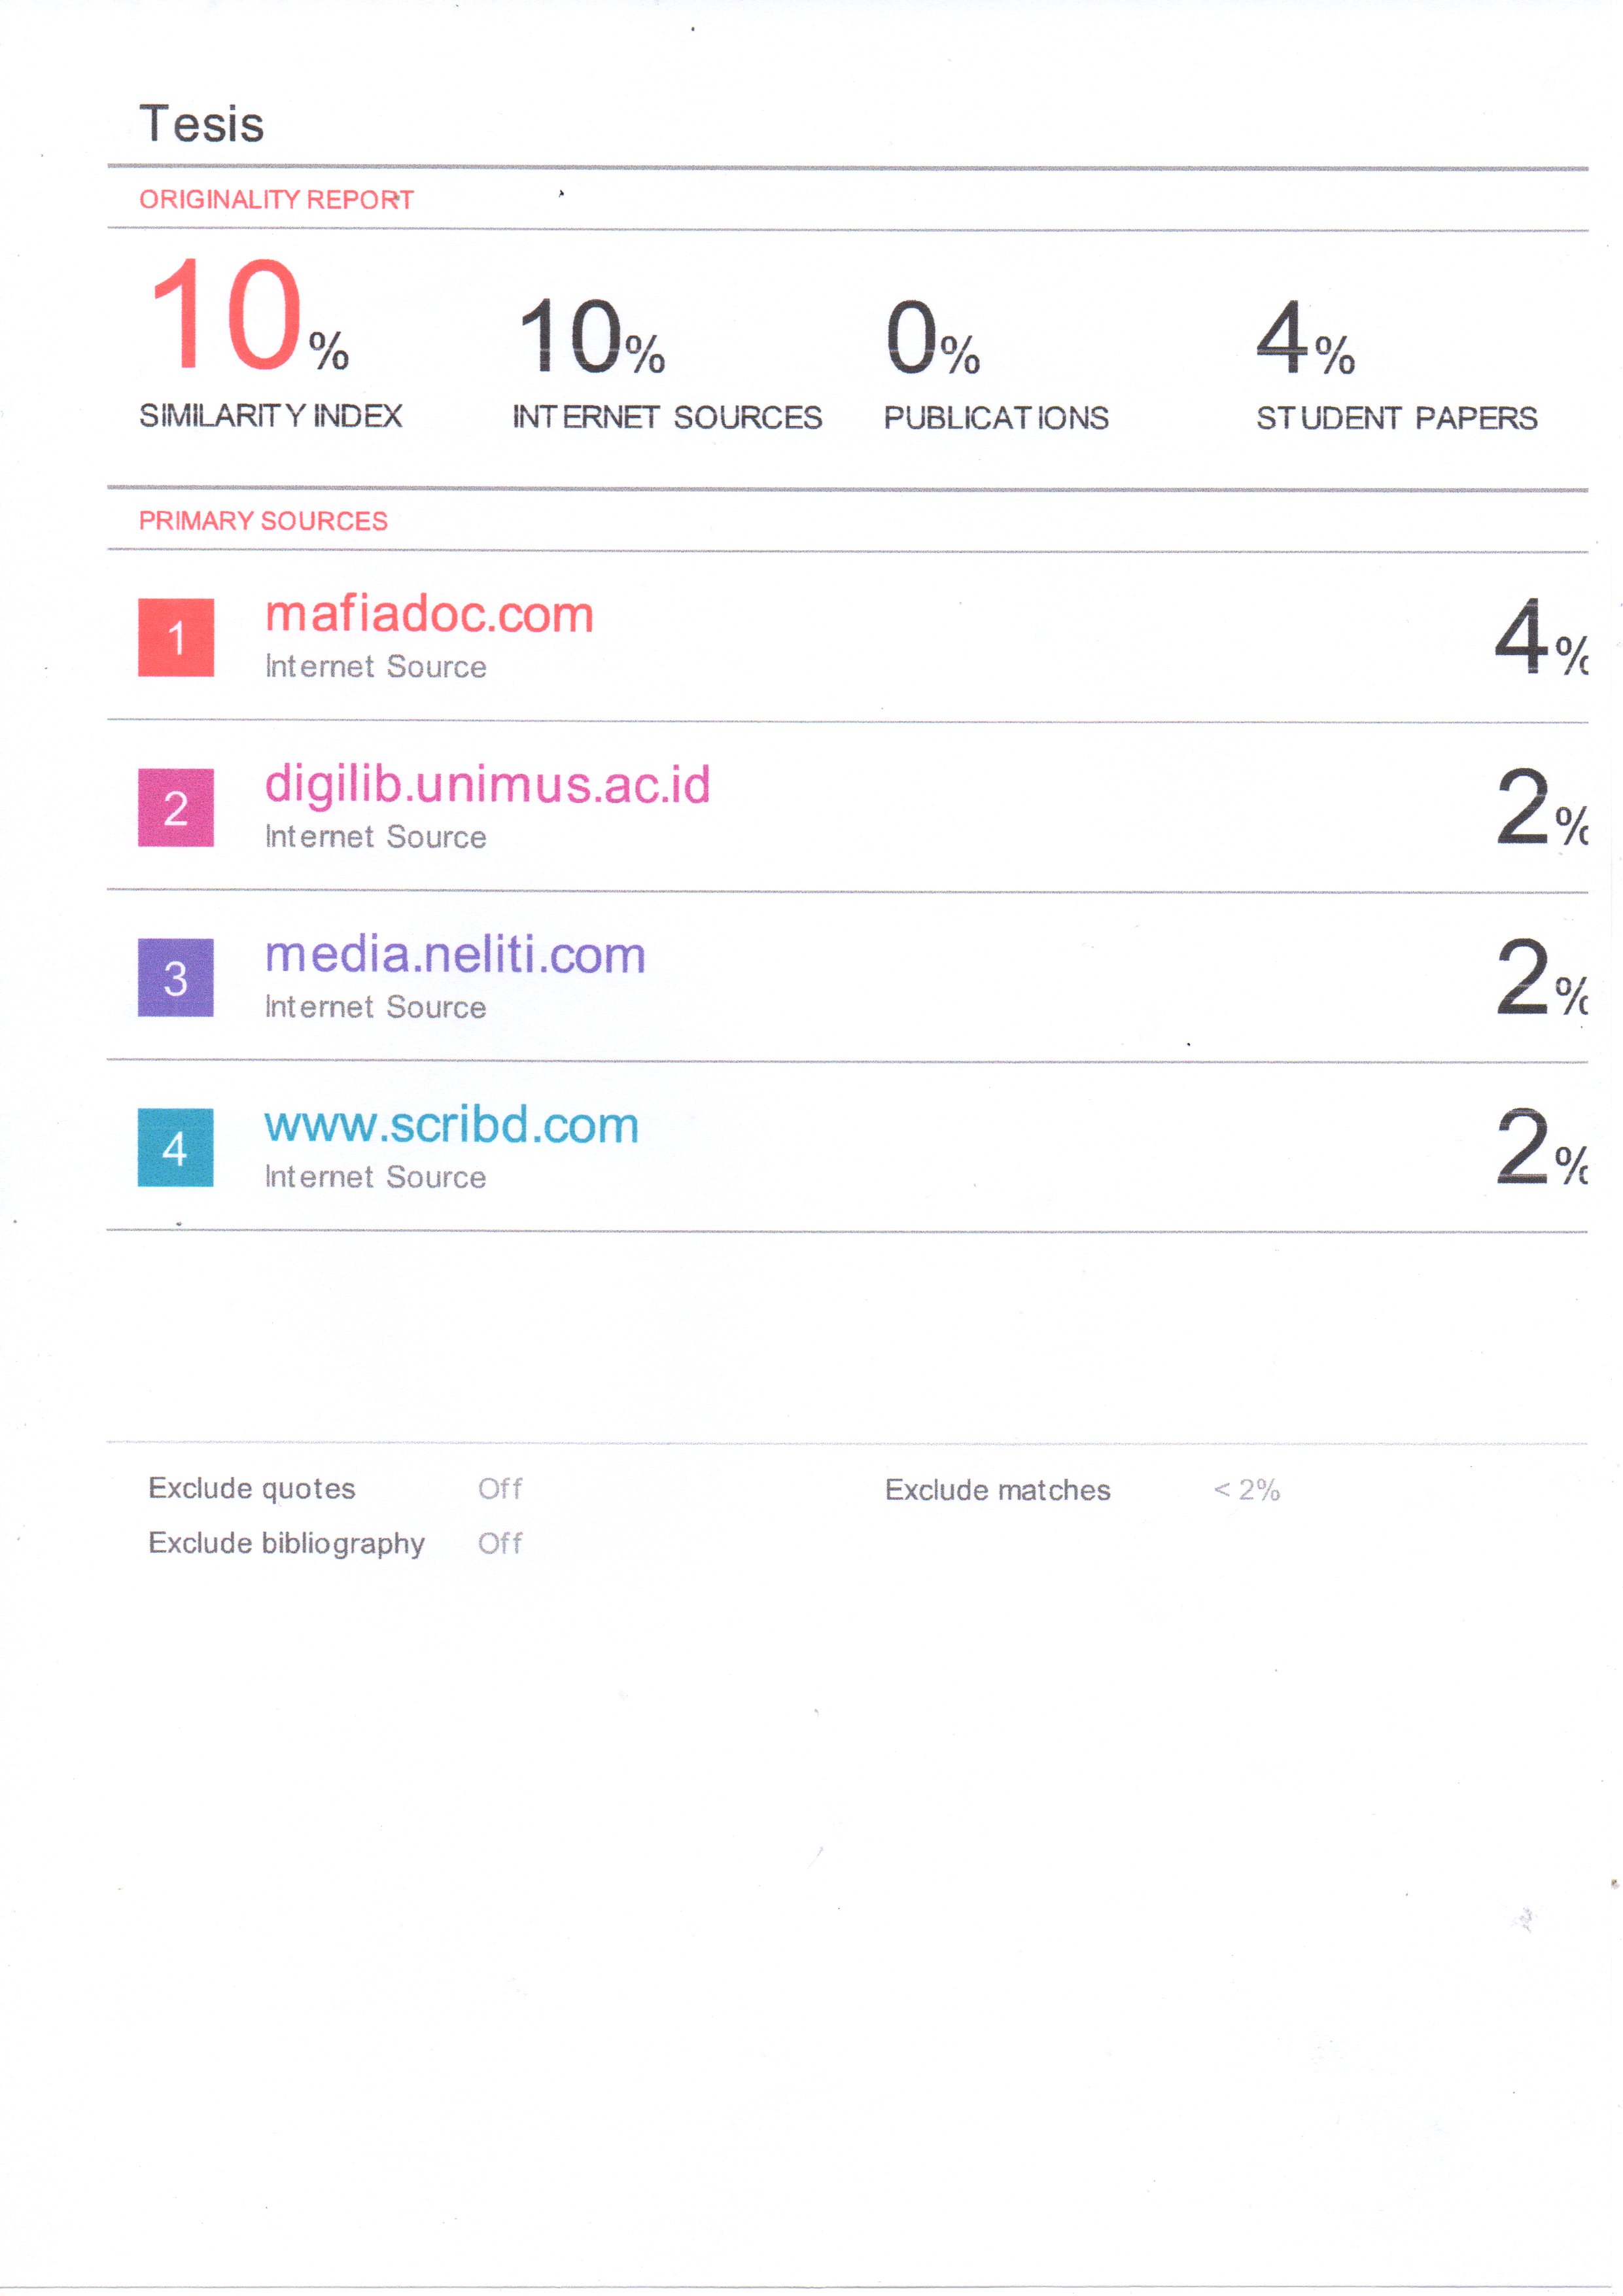Image resolution: width=1623 pixels, height=2296 pixels.
Task: Open the media.neliti.com source link
Action: click(455, 954)
